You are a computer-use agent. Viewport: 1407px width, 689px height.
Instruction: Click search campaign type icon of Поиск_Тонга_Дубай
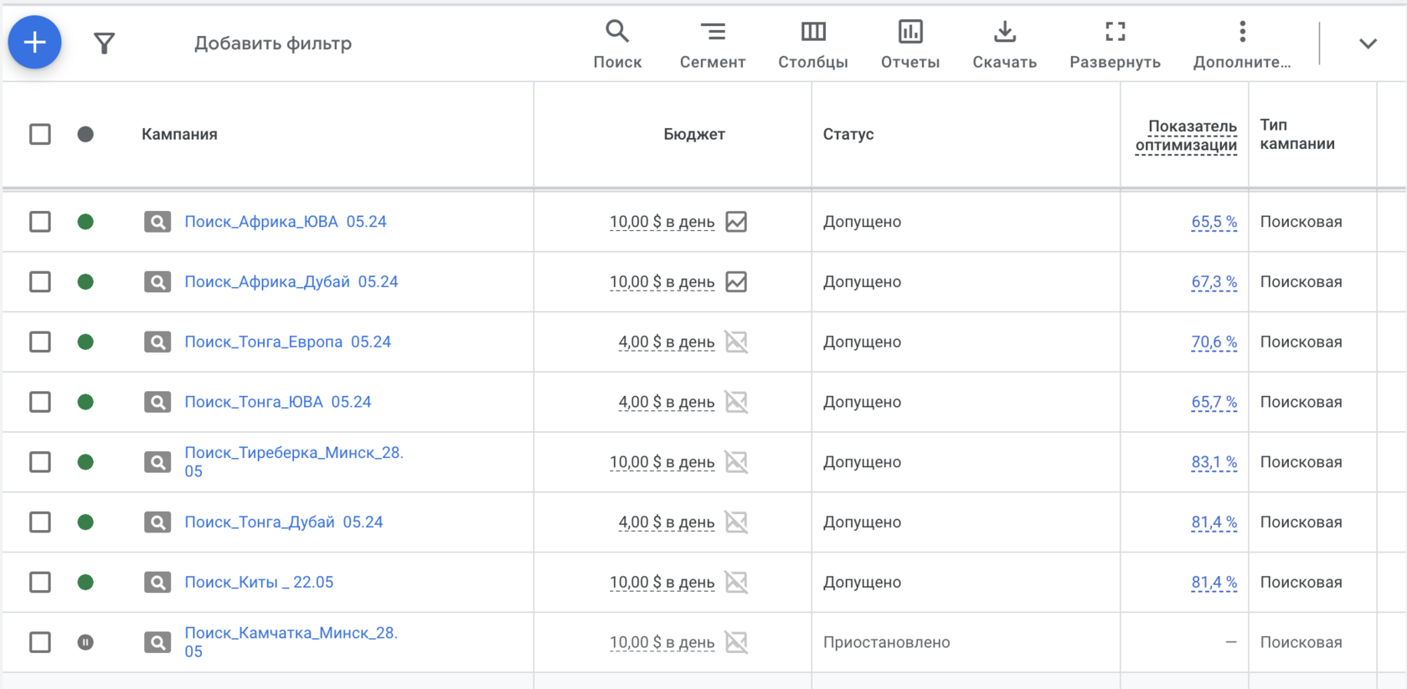[157, 522]
